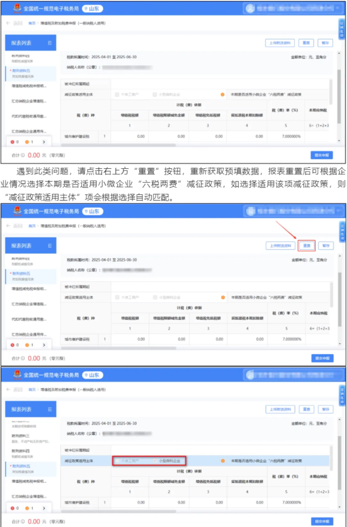This screenshot has width=347, height=527.
Task: Collapse 报表列表 via its menu icon, first screenshot
Action: pyautogui.click(x=50, y=43)
